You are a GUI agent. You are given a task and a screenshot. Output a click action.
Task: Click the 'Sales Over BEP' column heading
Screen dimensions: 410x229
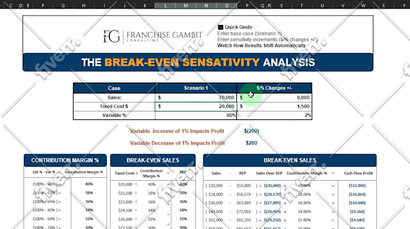click(x=269, y=174)
